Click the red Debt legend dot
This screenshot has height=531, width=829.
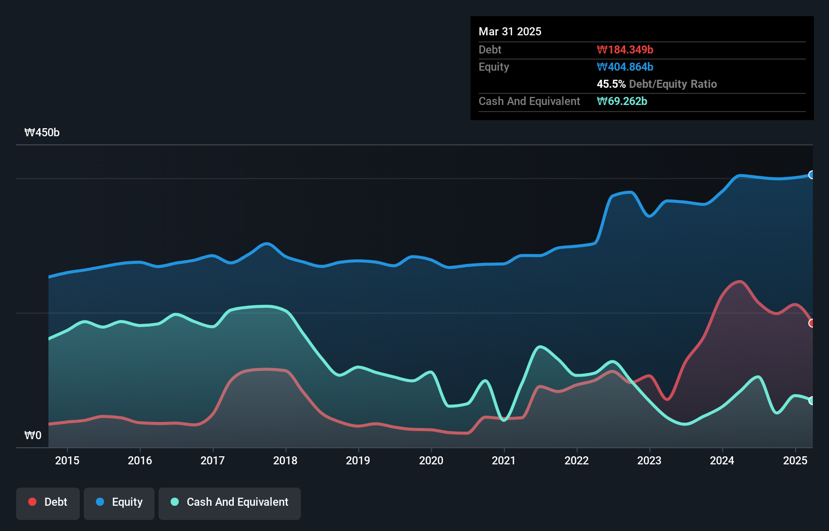[x=32, y=502]
